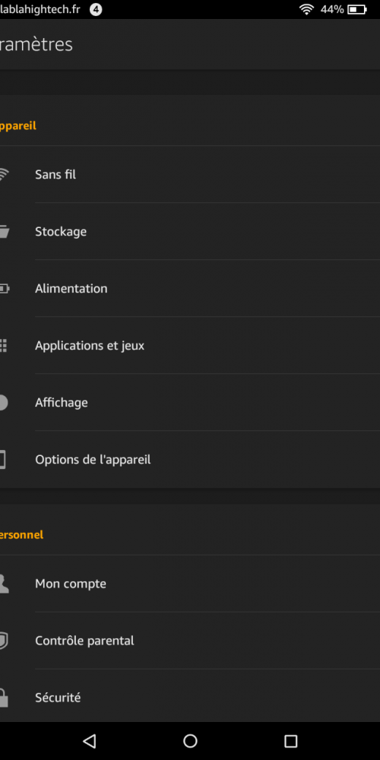Open Mon compte
Screen dimensions: 380x760
click(190, 584)
